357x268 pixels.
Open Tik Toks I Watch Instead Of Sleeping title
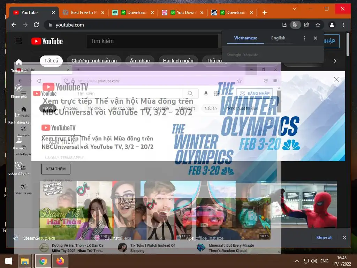point(153,248)
